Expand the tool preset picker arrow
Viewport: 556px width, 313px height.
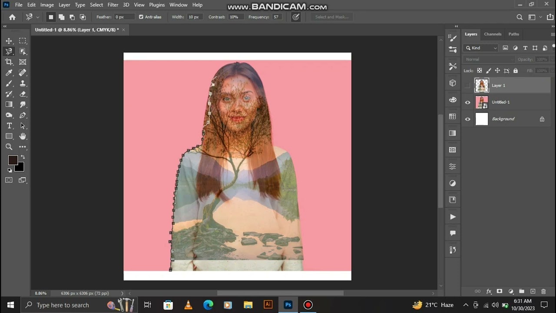38,17
